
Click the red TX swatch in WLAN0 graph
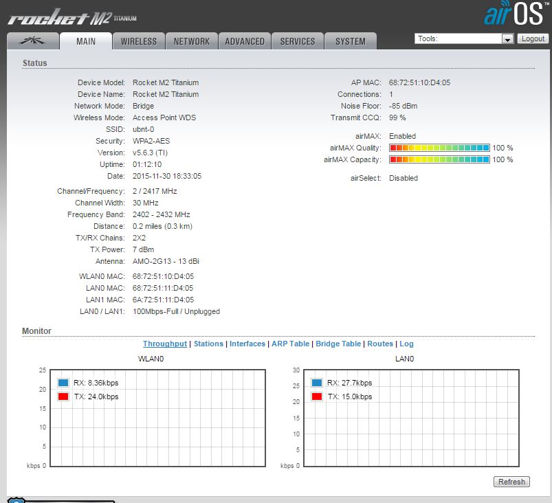(63, 396)
